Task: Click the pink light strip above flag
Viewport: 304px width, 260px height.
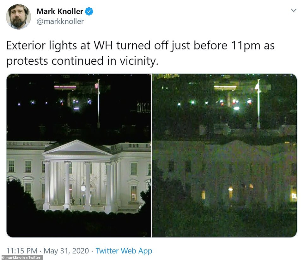Action: click(x=65, y=87)
